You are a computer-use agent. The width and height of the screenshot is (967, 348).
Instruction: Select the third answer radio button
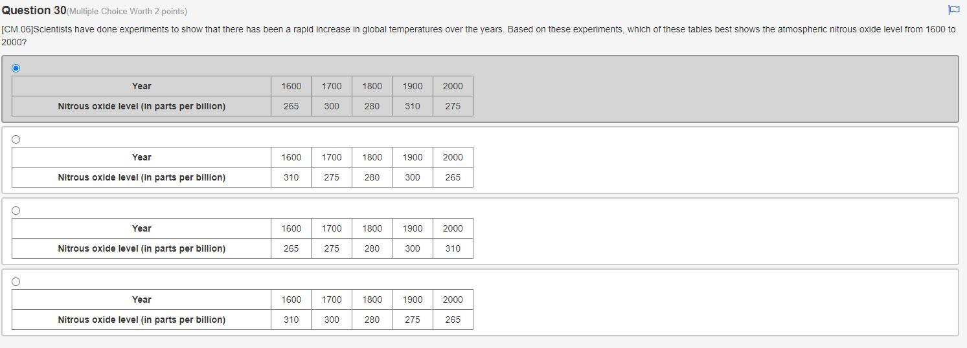point(16,210)
